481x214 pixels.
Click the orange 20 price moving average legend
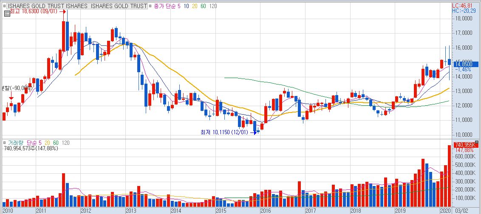pyautogui.click(x=195, y=6)
